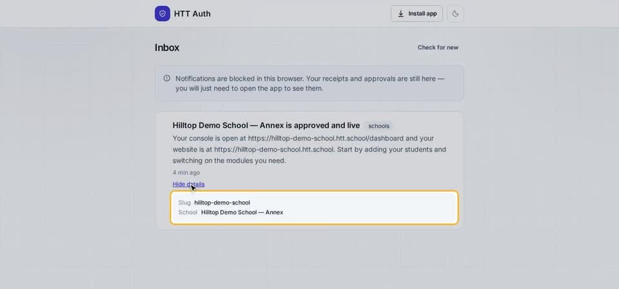Click slug value hilltop-demo-school
This screenshot has height=289, width=619.
222,203
